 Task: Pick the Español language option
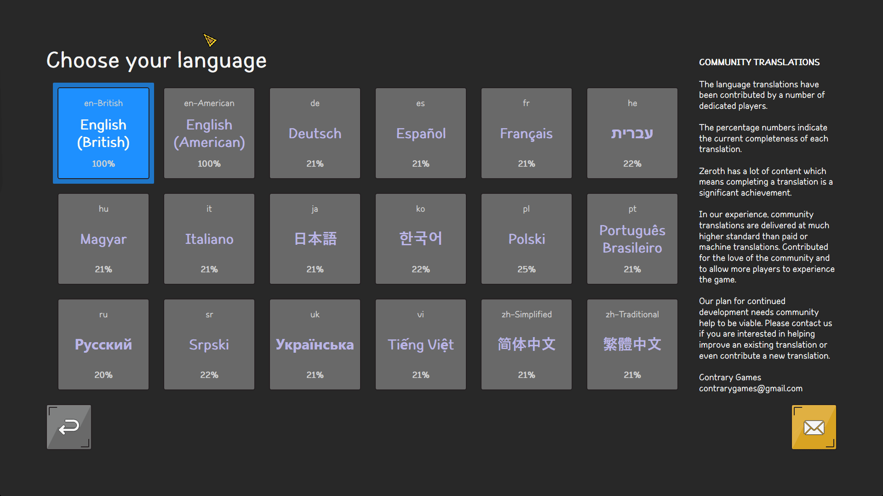[421, 133]
